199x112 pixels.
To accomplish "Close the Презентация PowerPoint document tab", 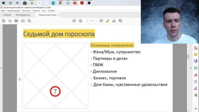I will click(59, 15).
